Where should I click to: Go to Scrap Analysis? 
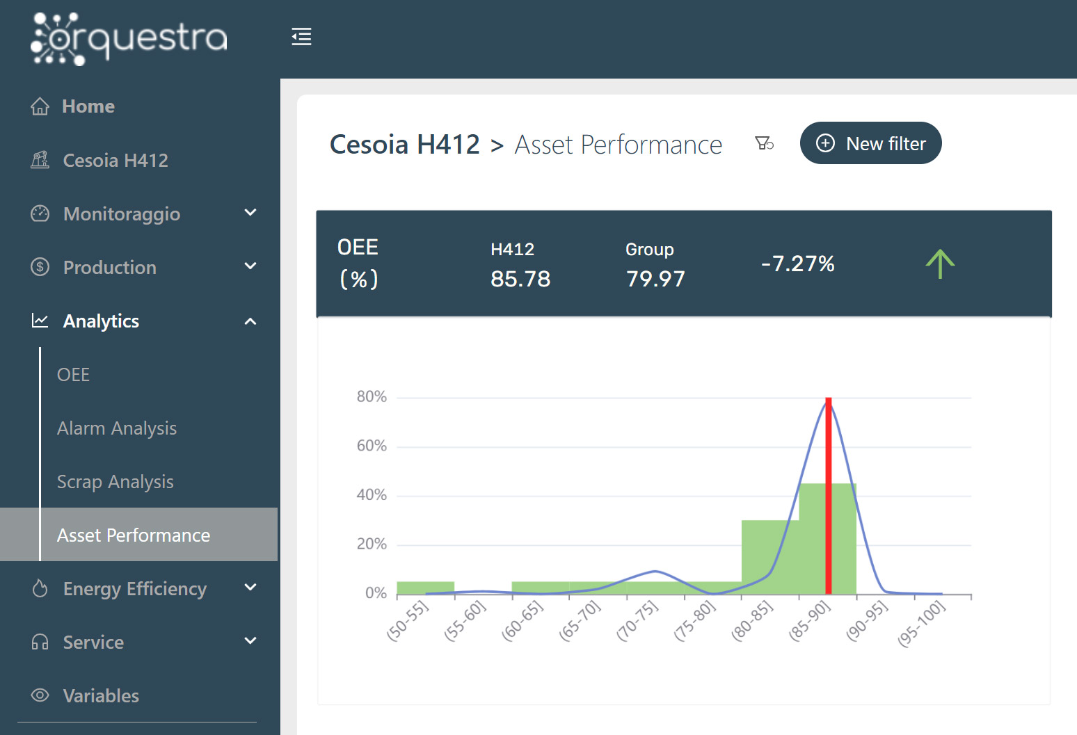tap(115, 482)
